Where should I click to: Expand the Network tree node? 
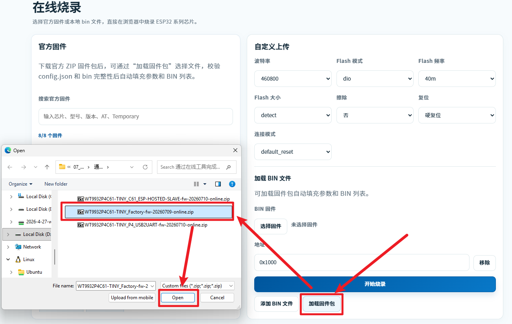point(7,247)
